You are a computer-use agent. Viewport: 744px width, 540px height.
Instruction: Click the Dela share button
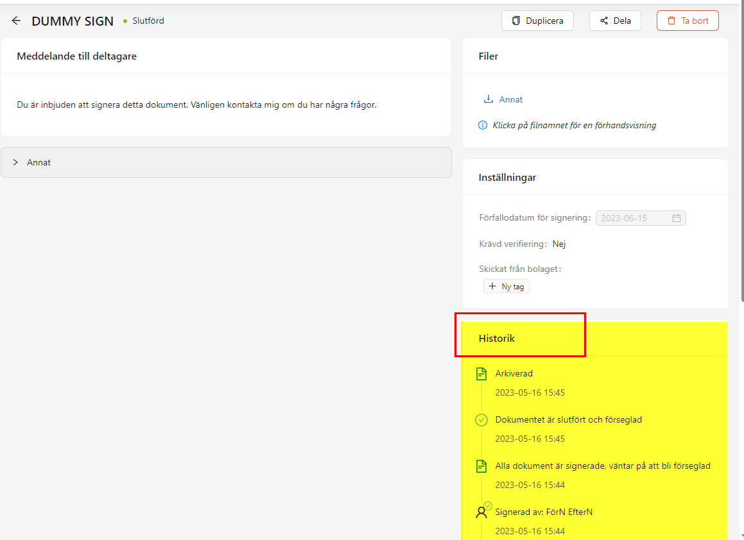pos(615,21)
